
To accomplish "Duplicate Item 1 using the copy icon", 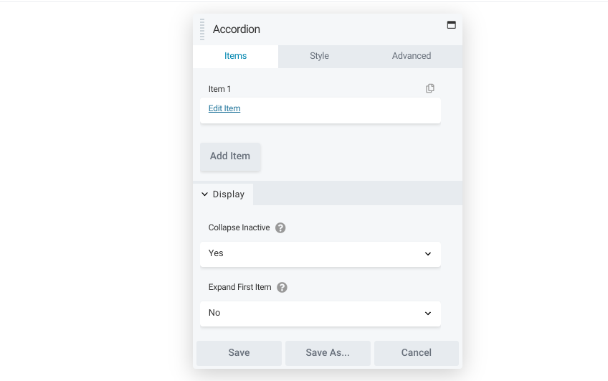I will (430, 88).
